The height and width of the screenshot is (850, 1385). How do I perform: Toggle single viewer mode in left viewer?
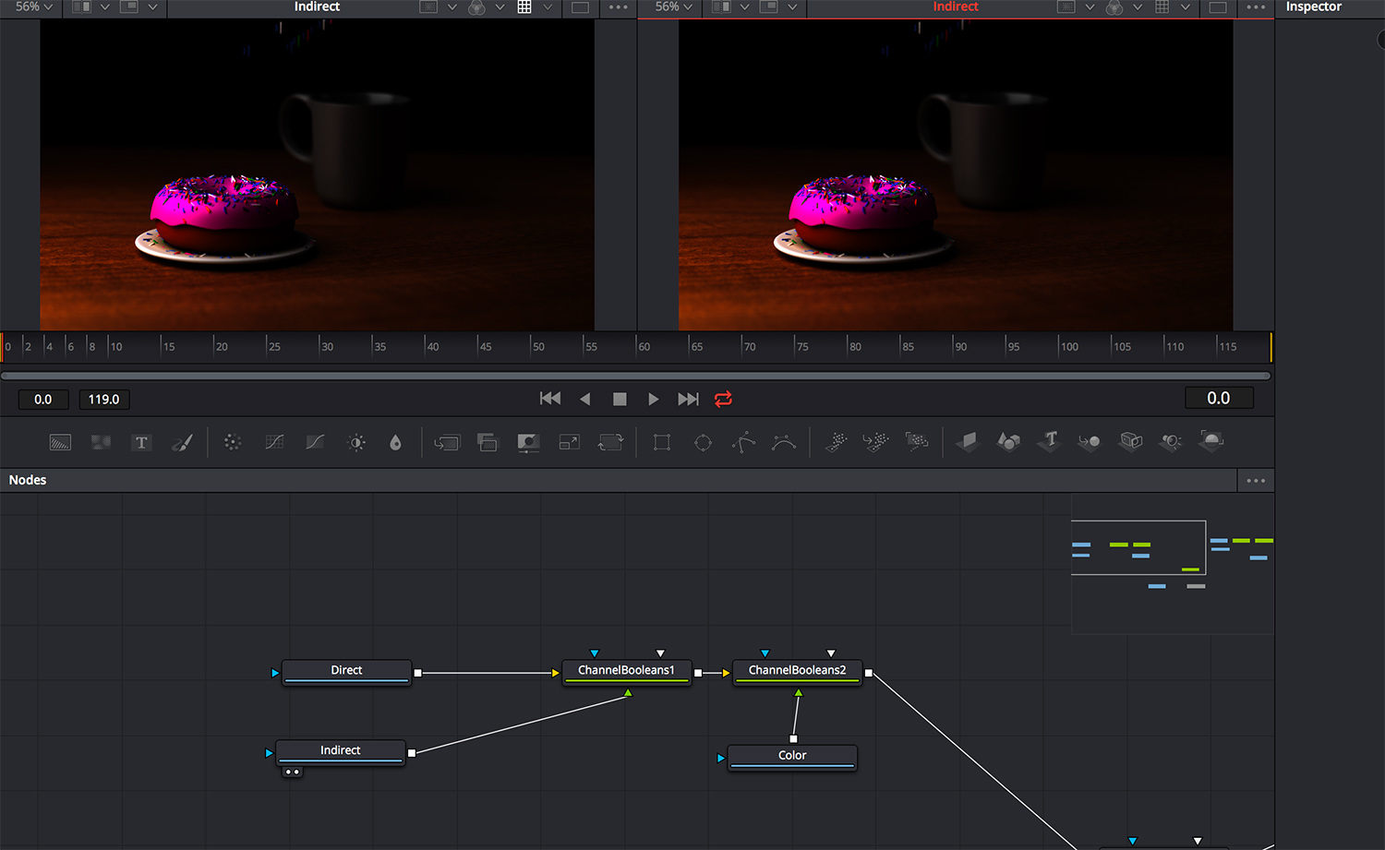tap(580, 7)
